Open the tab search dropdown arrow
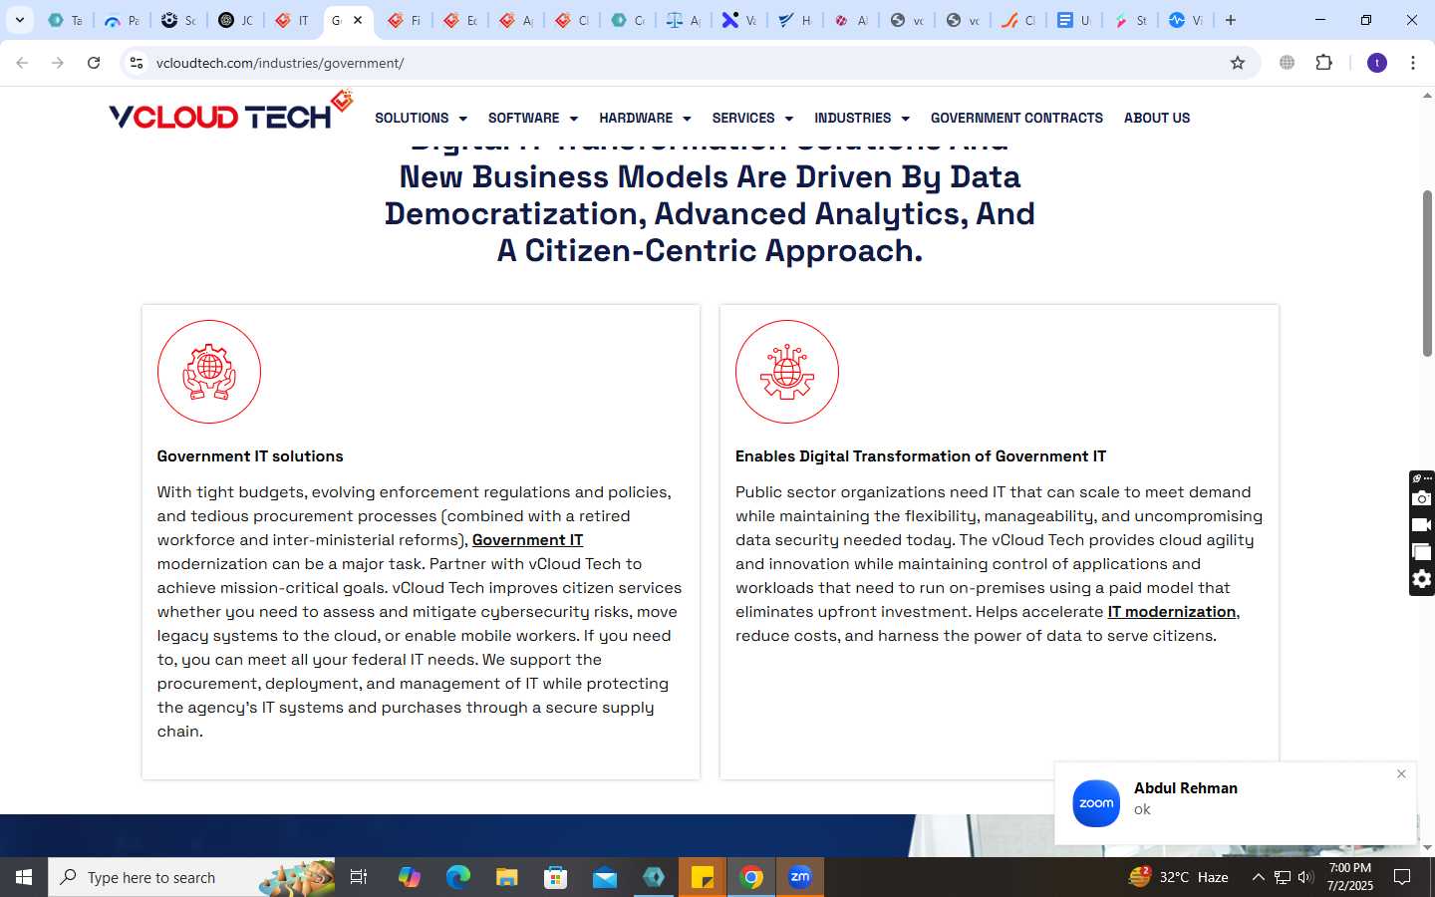1435x897 pixels. tap(19, 20)
